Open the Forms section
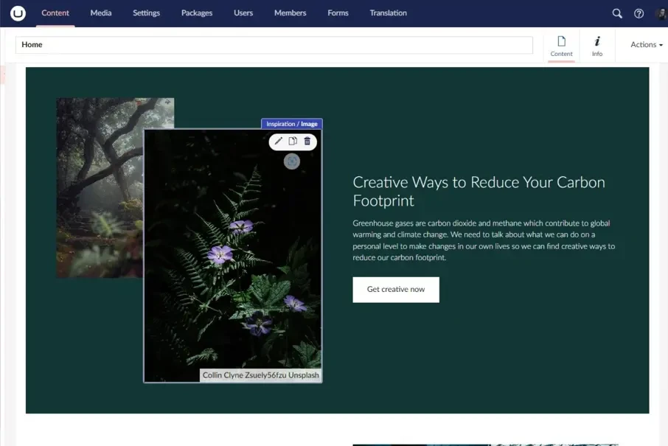Screen dimensions: 668x446 point(338,13)
